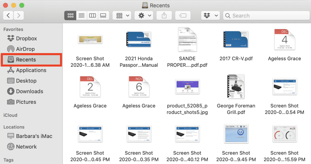Image resolution: width=311 pixels, height=164 pixels.
Task: Open Dropbox in the sidebar
Action: pos(26,38)
